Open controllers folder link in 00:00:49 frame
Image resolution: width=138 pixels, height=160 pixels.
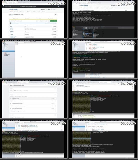(x=12, y=25)
